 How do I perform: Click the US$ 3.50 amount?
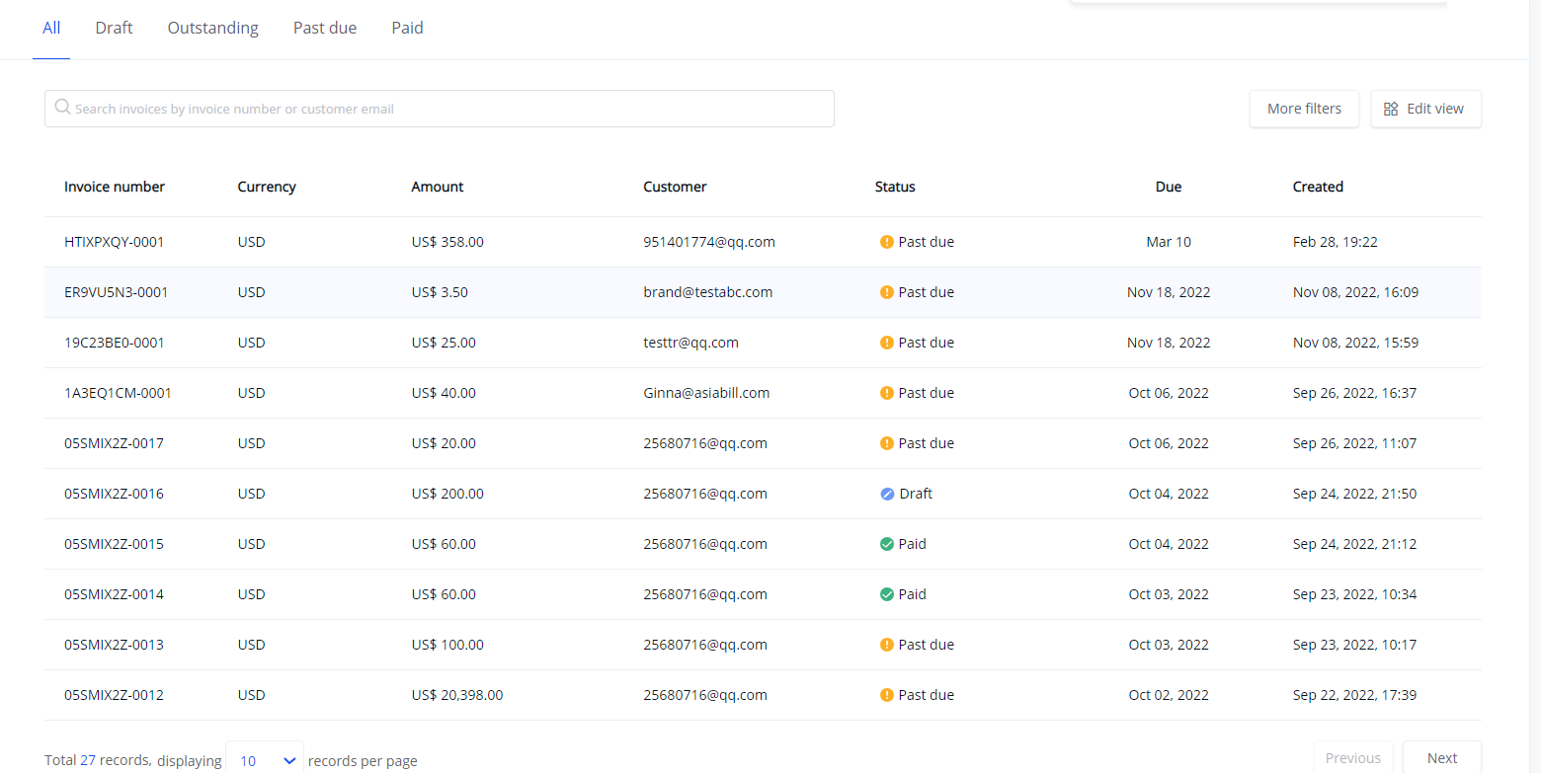coord(440,292)
